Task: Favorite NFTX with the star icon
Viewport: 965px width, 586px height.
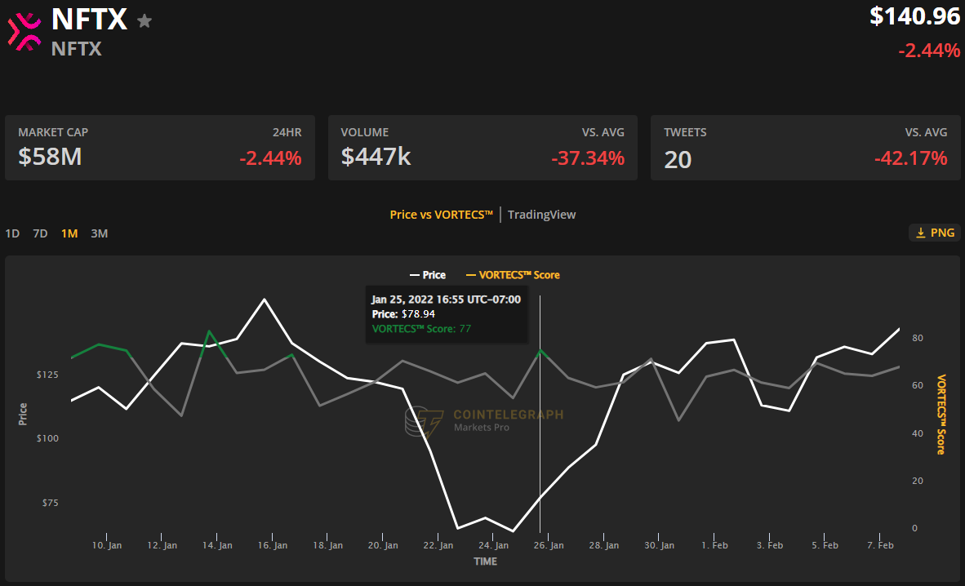Action: (x=145, y=21)
